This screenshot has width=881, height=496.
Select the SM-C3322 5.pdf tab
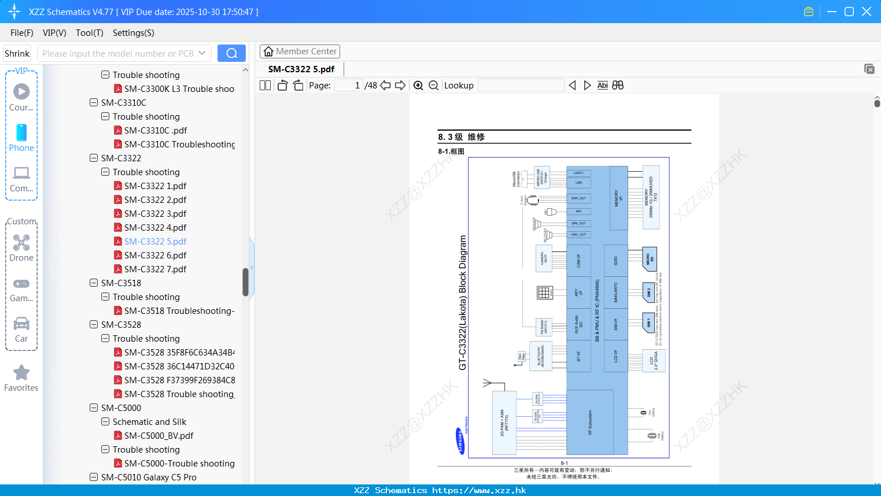point(301,69)
